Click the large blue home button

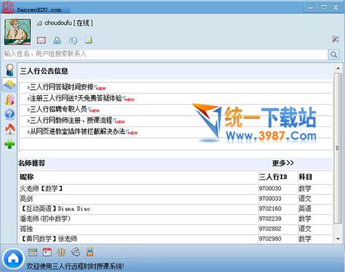pos(13,259)
